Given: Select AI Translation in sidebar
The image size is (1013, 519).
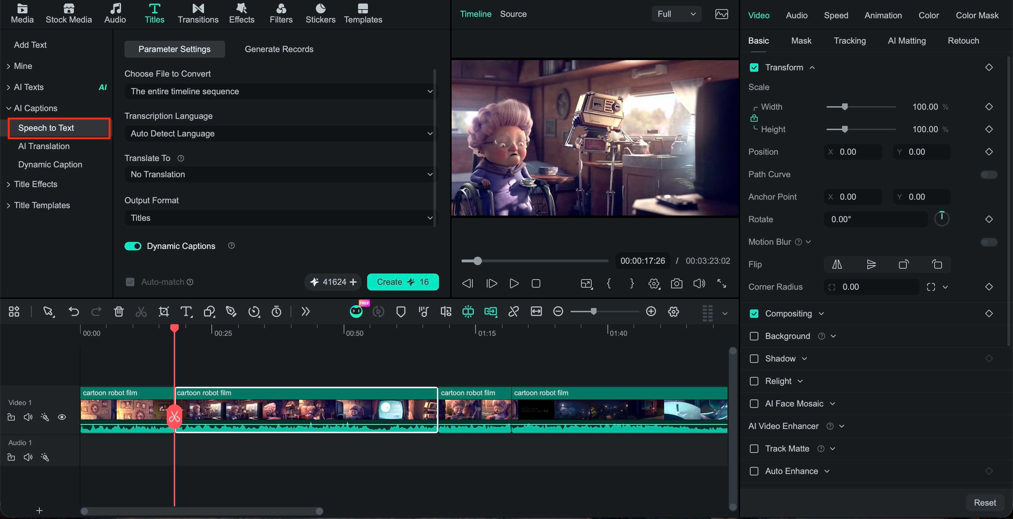Looking at the screenshot, I should 44,146.
